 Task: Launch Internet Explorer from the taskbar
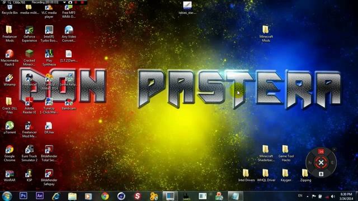coord(56,196)
